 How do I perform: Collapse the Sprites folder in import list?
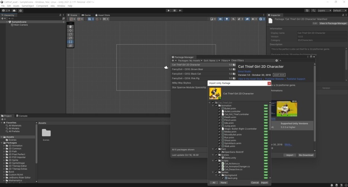213,172
